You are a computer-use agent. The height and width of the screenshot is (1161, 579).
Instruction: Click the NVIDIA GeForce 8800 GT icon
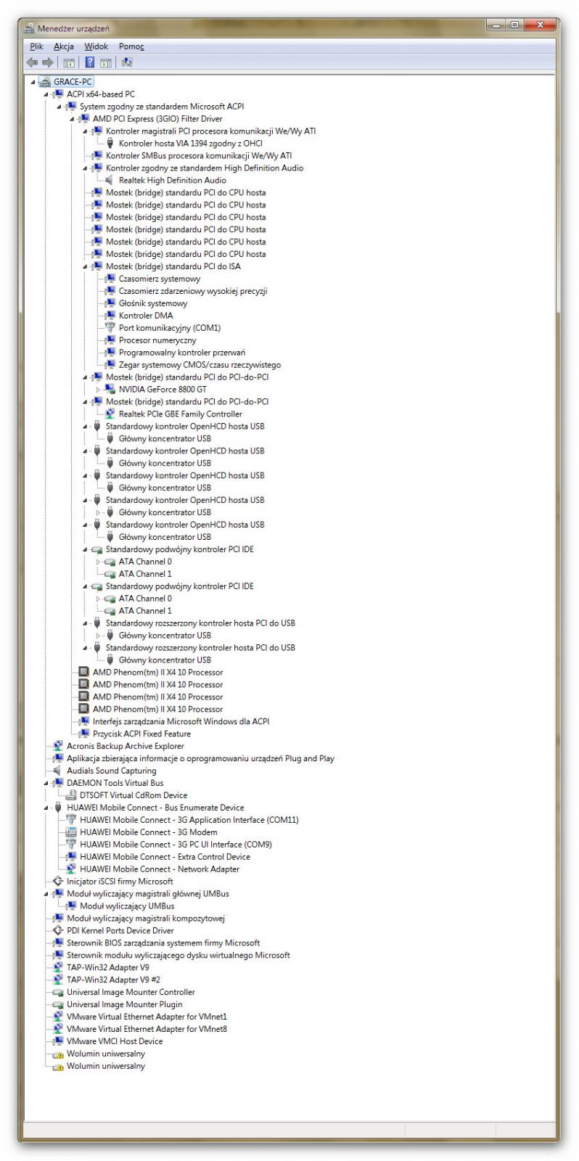110,390
